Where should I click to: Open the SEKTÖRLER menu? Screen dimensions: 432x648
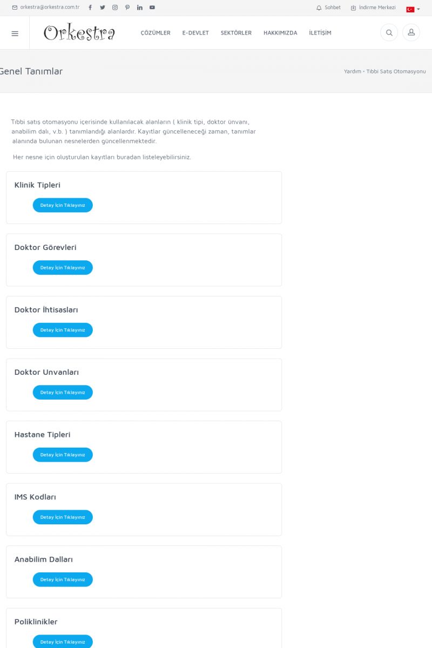coord(236,33)
